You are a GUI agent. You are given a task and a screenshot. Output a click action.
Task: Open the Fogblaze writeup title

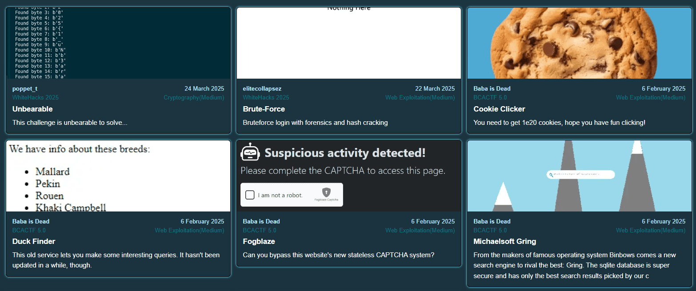(259, 241)
